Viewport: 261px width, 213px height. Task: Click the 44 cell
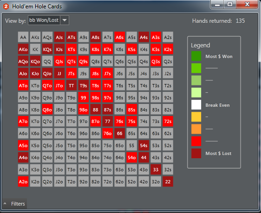click(x=144, y=157)
